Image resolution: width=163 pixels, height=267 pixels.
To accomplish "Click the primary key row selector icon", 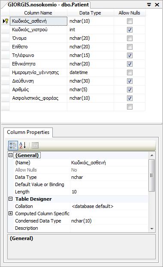I will point(6,21).
